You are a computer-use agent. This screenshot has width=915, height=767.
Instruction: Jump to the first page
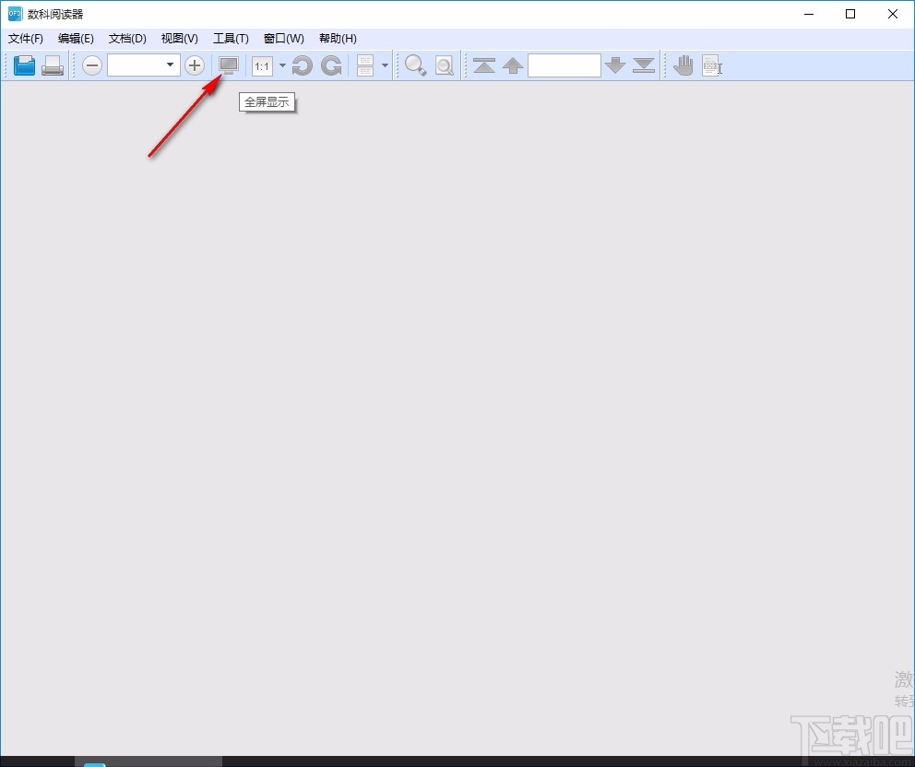click(484, 65)
